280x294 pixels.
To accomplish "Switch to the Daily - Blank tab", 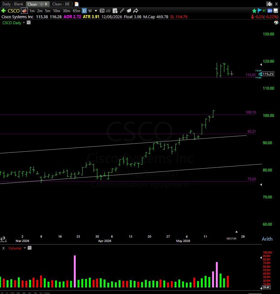I will 13,4.
